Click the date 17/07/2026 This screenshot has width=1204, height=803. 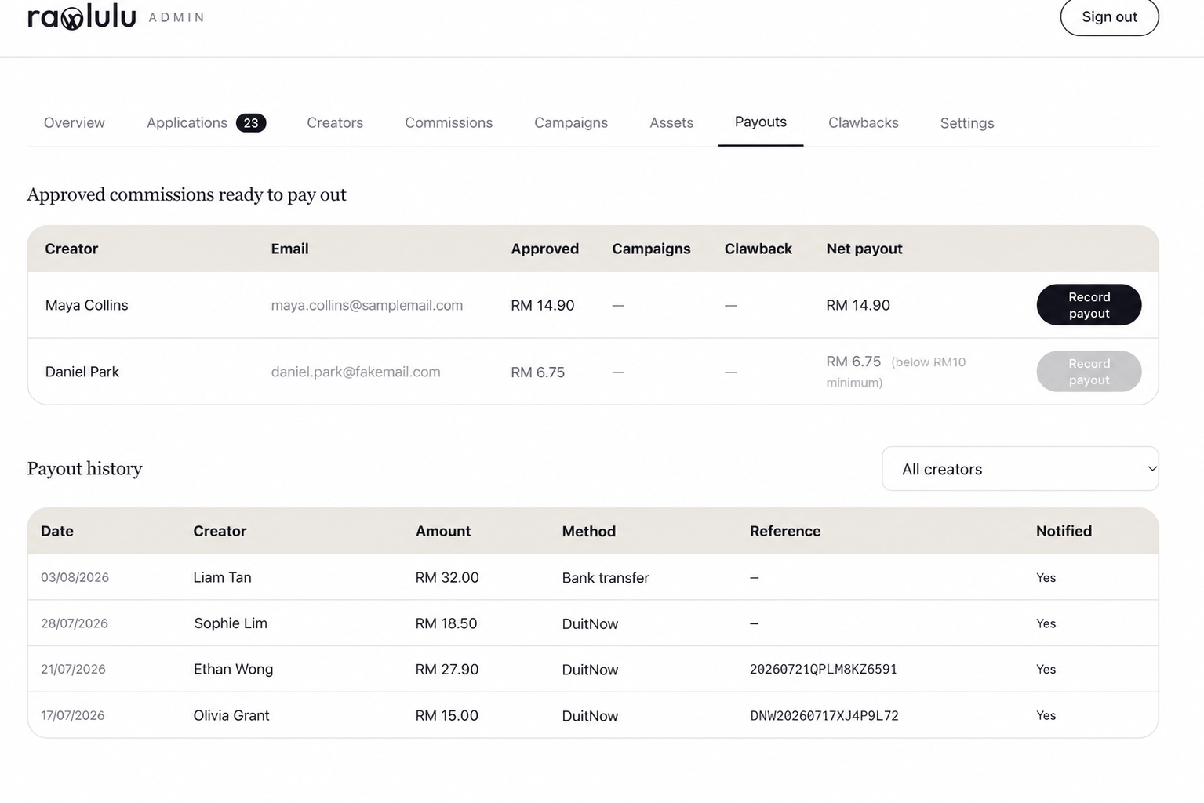click(x=73, y=715)
